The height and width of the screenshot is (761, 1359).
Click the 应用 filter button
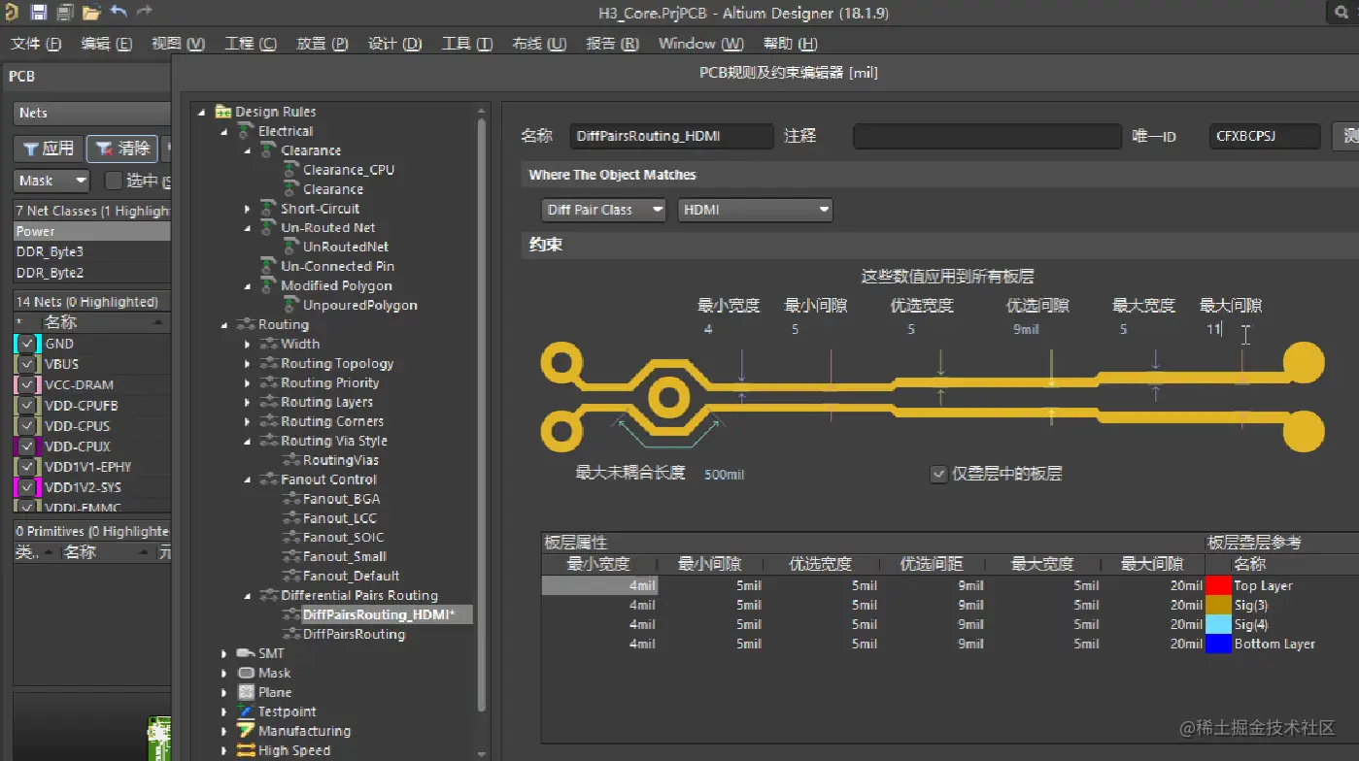49,149
